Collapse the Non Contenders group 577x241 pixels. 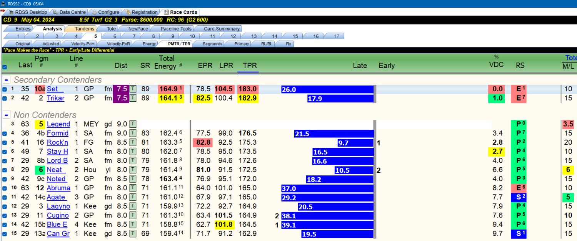pos(7,115)
